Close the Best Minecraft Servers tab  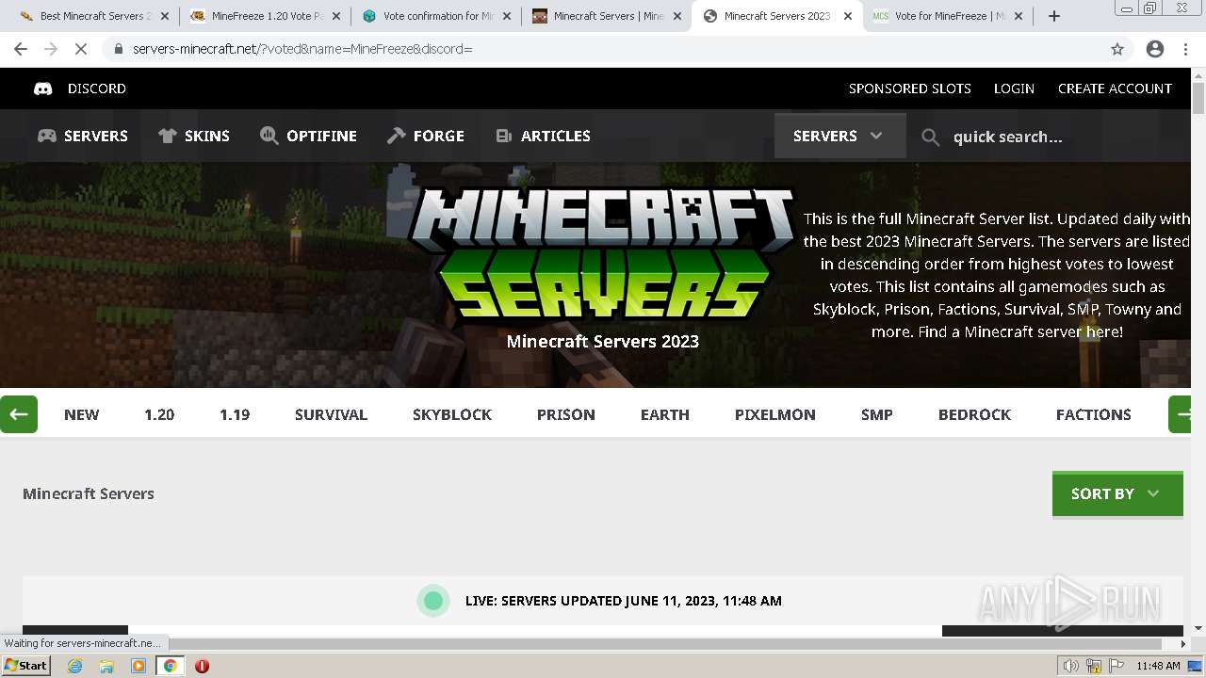point(165,16)
